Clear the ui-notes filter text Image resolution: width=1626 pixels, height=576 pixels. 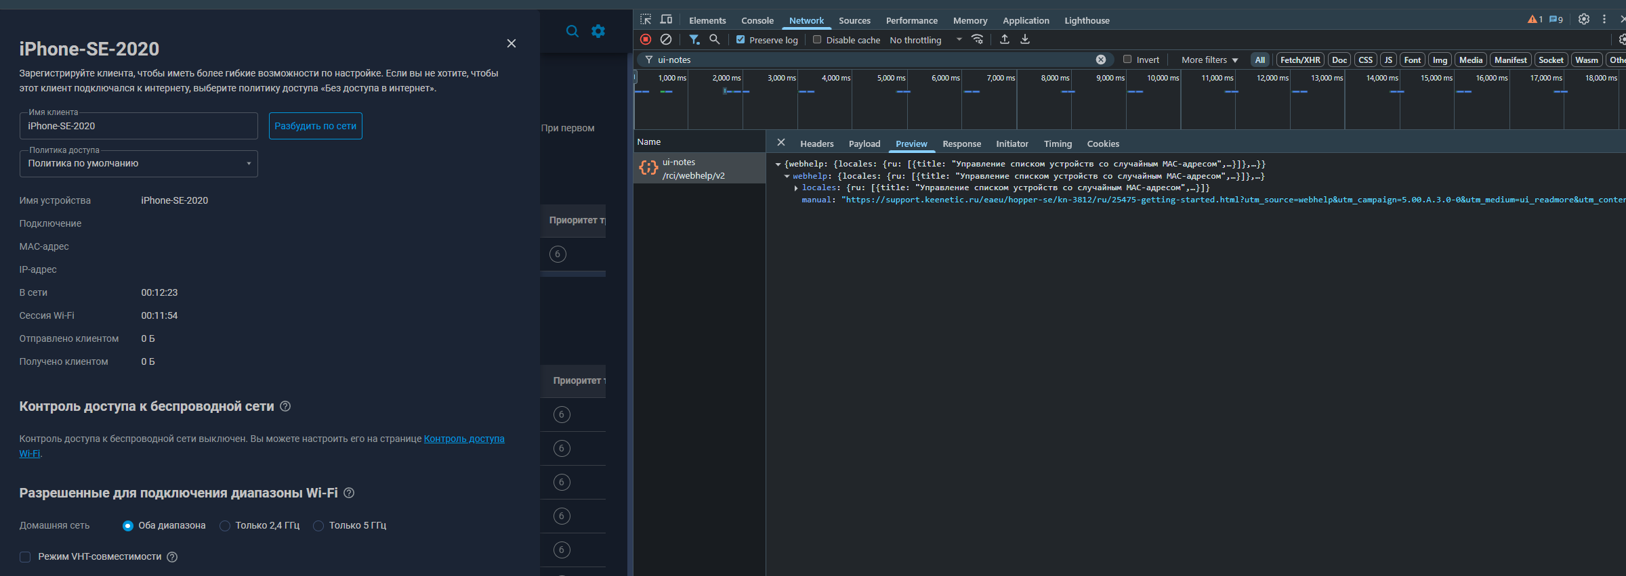point(1101,60)
